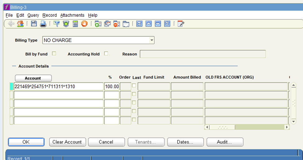Open the Query menu

[x=33, y=15]
